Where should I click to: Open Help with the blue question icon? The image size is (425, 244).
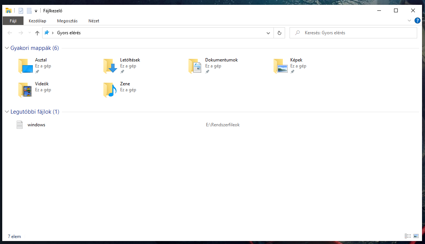[418, 20]
